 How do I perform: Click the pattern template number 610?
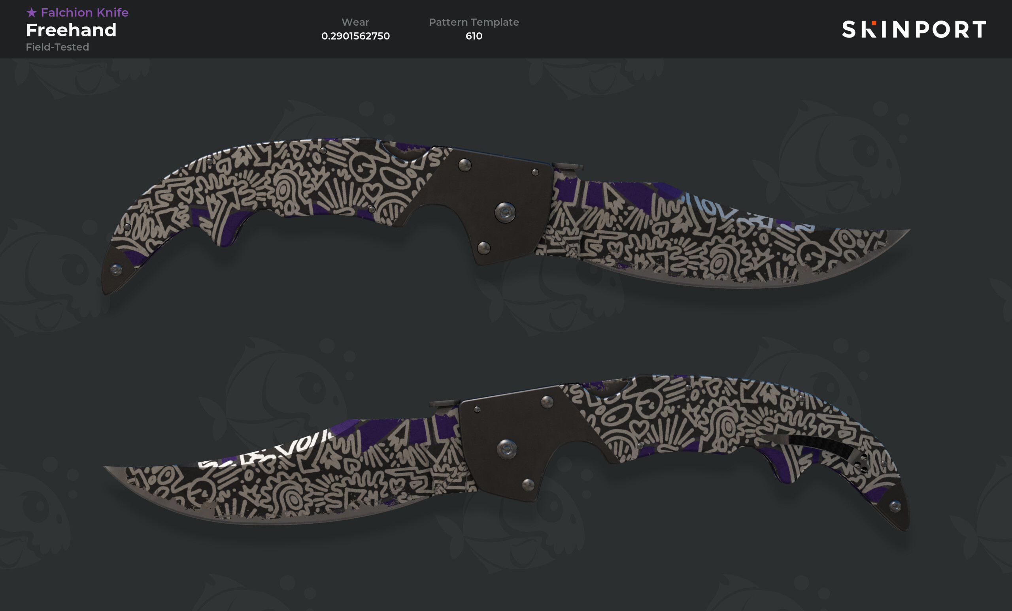(474, 36)
